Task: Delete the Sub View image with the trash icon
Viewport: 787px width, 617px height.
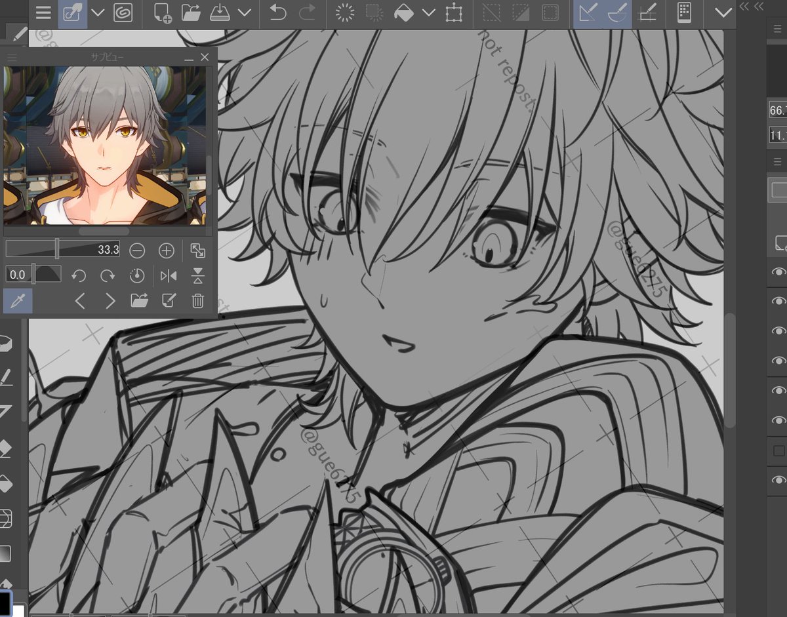Action: [198, 301]
